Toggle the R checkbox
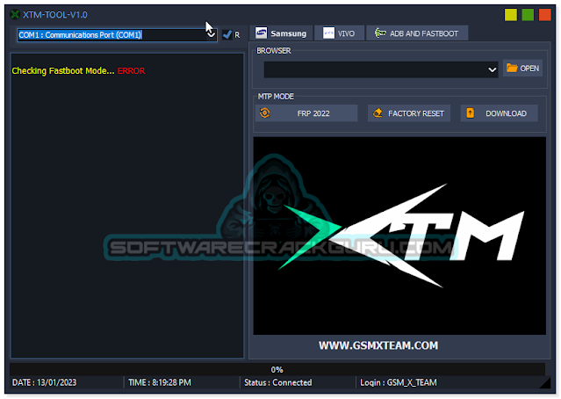This screenshot has width=561, height=399. coord(227,35)
